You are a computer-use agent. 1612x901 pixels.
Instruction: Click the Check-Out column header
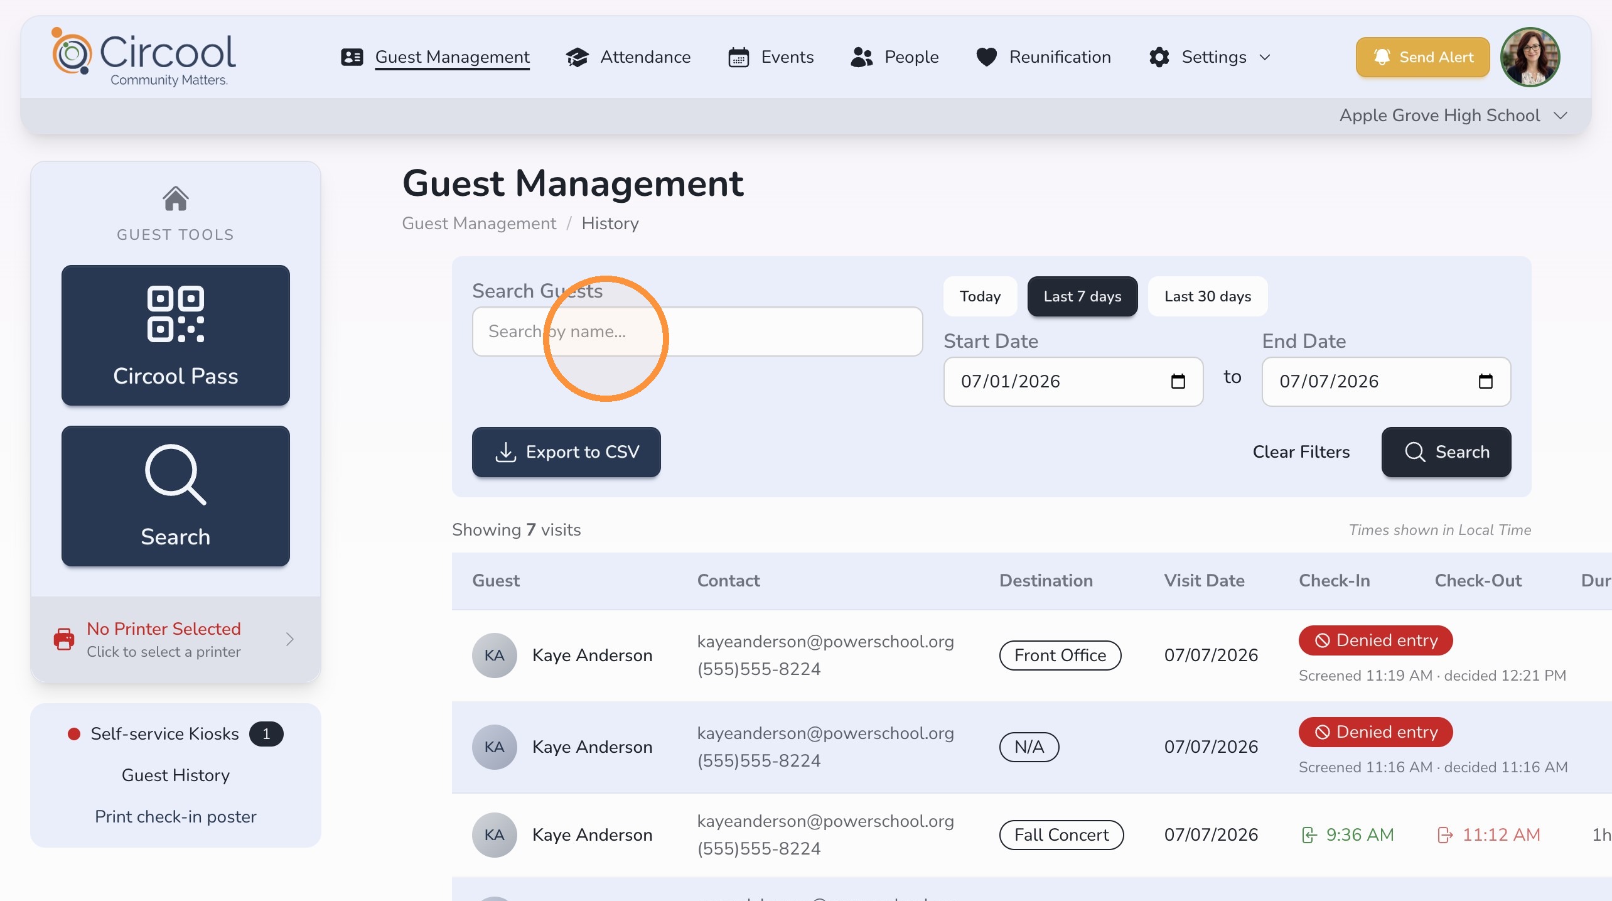coord(1478,581)
